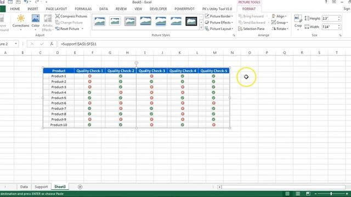The image size is (351, 197).
Task: Open the Name Box dropdown arrow
Action: coord(16,44)
